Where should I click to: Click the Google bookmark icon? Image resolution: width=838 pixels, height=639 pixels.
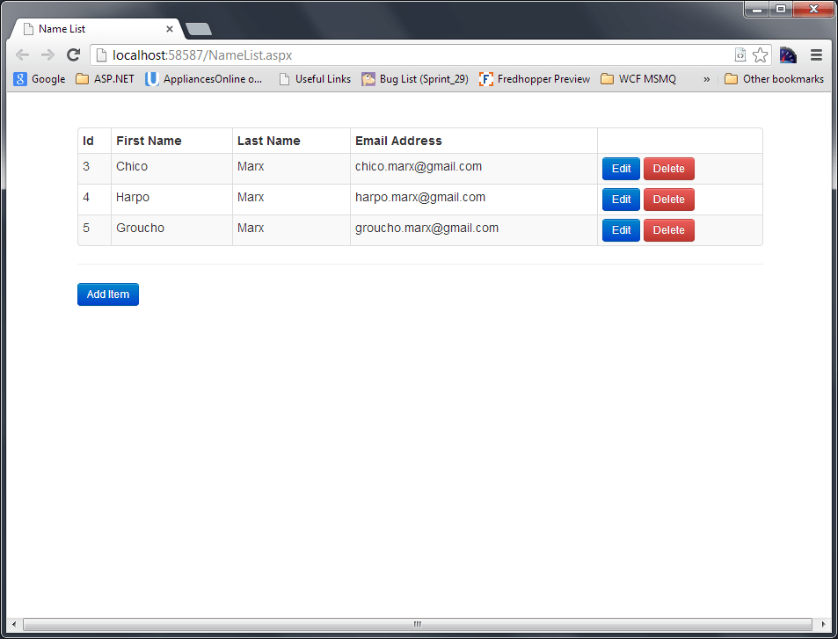tap(19, 78)
